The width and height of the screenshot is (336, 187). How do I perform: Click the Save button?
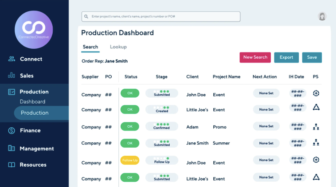[312, 57]
